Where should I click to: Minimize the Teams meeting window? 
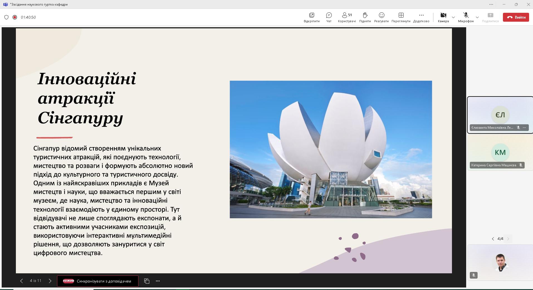pyautogui.click(x=504, y=4)
